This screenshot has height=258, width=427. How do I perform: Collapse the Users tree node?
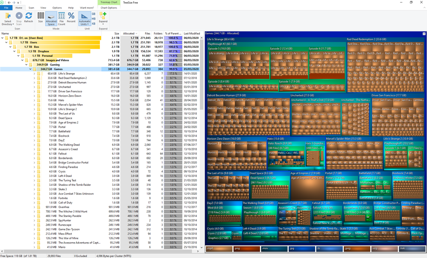tap(6, 42)
